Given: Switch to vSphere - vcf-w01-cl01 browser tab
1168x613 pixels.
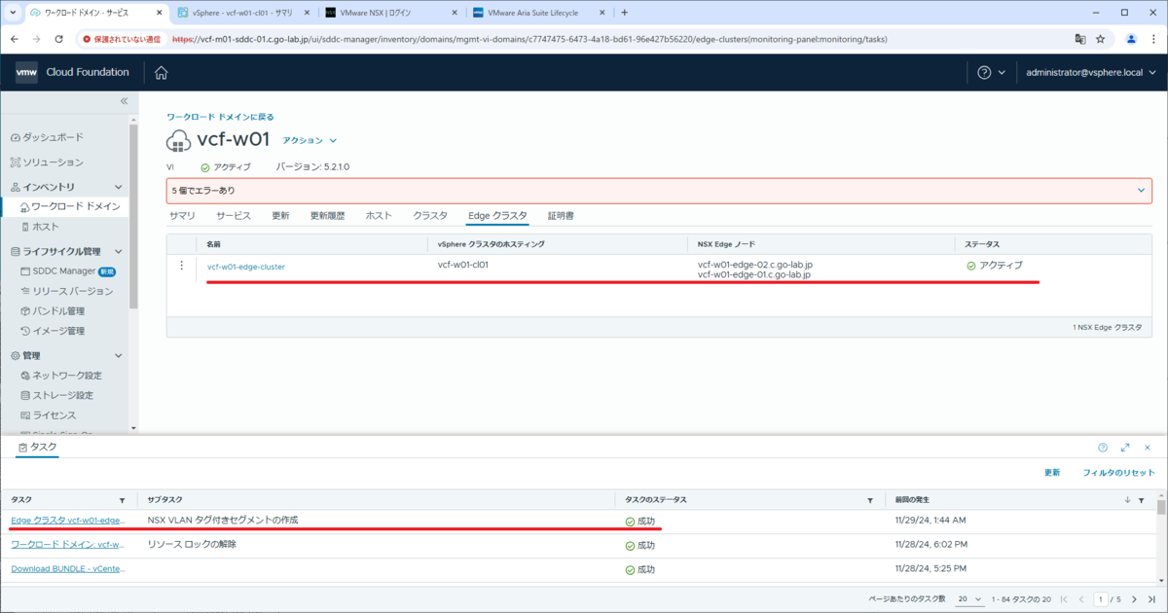Looking at the screenshot, I should click(245, 13).
